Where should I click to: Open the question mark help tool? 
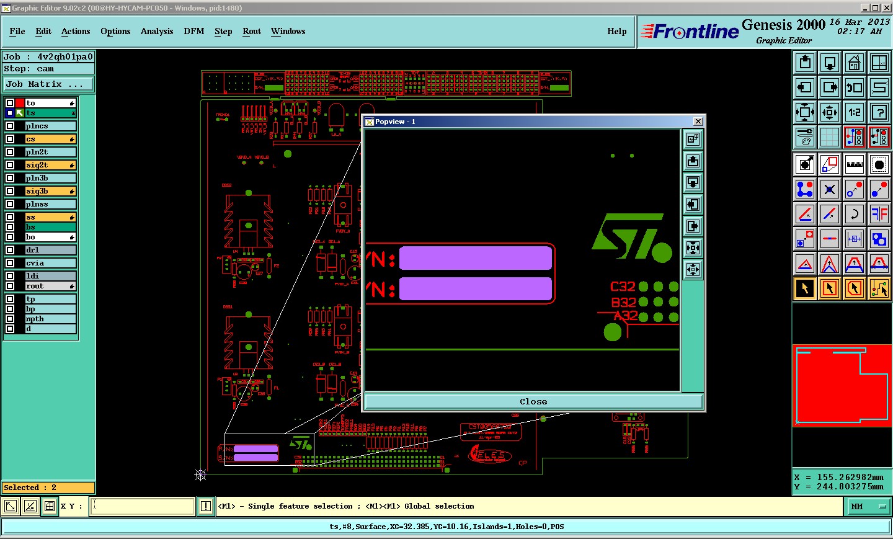click(879, 112)
